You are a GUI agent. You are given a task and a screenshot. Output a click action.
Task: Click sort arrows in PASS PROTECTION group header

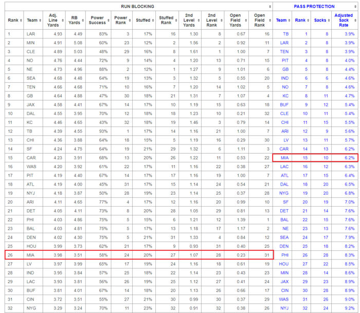355,7
